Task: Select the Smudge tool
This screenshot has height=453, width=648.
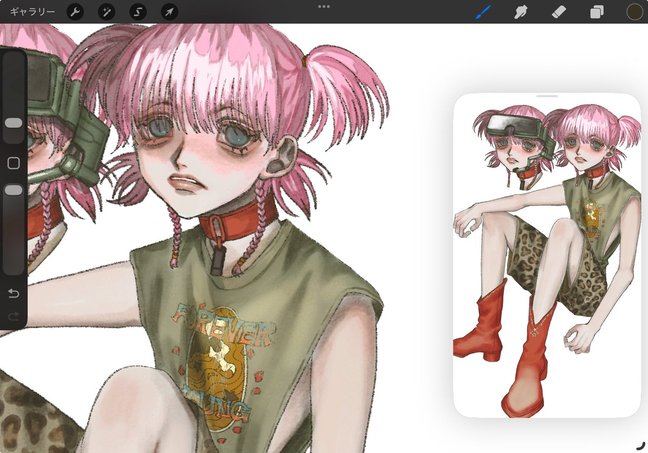Action: click(x=521, y=11)
